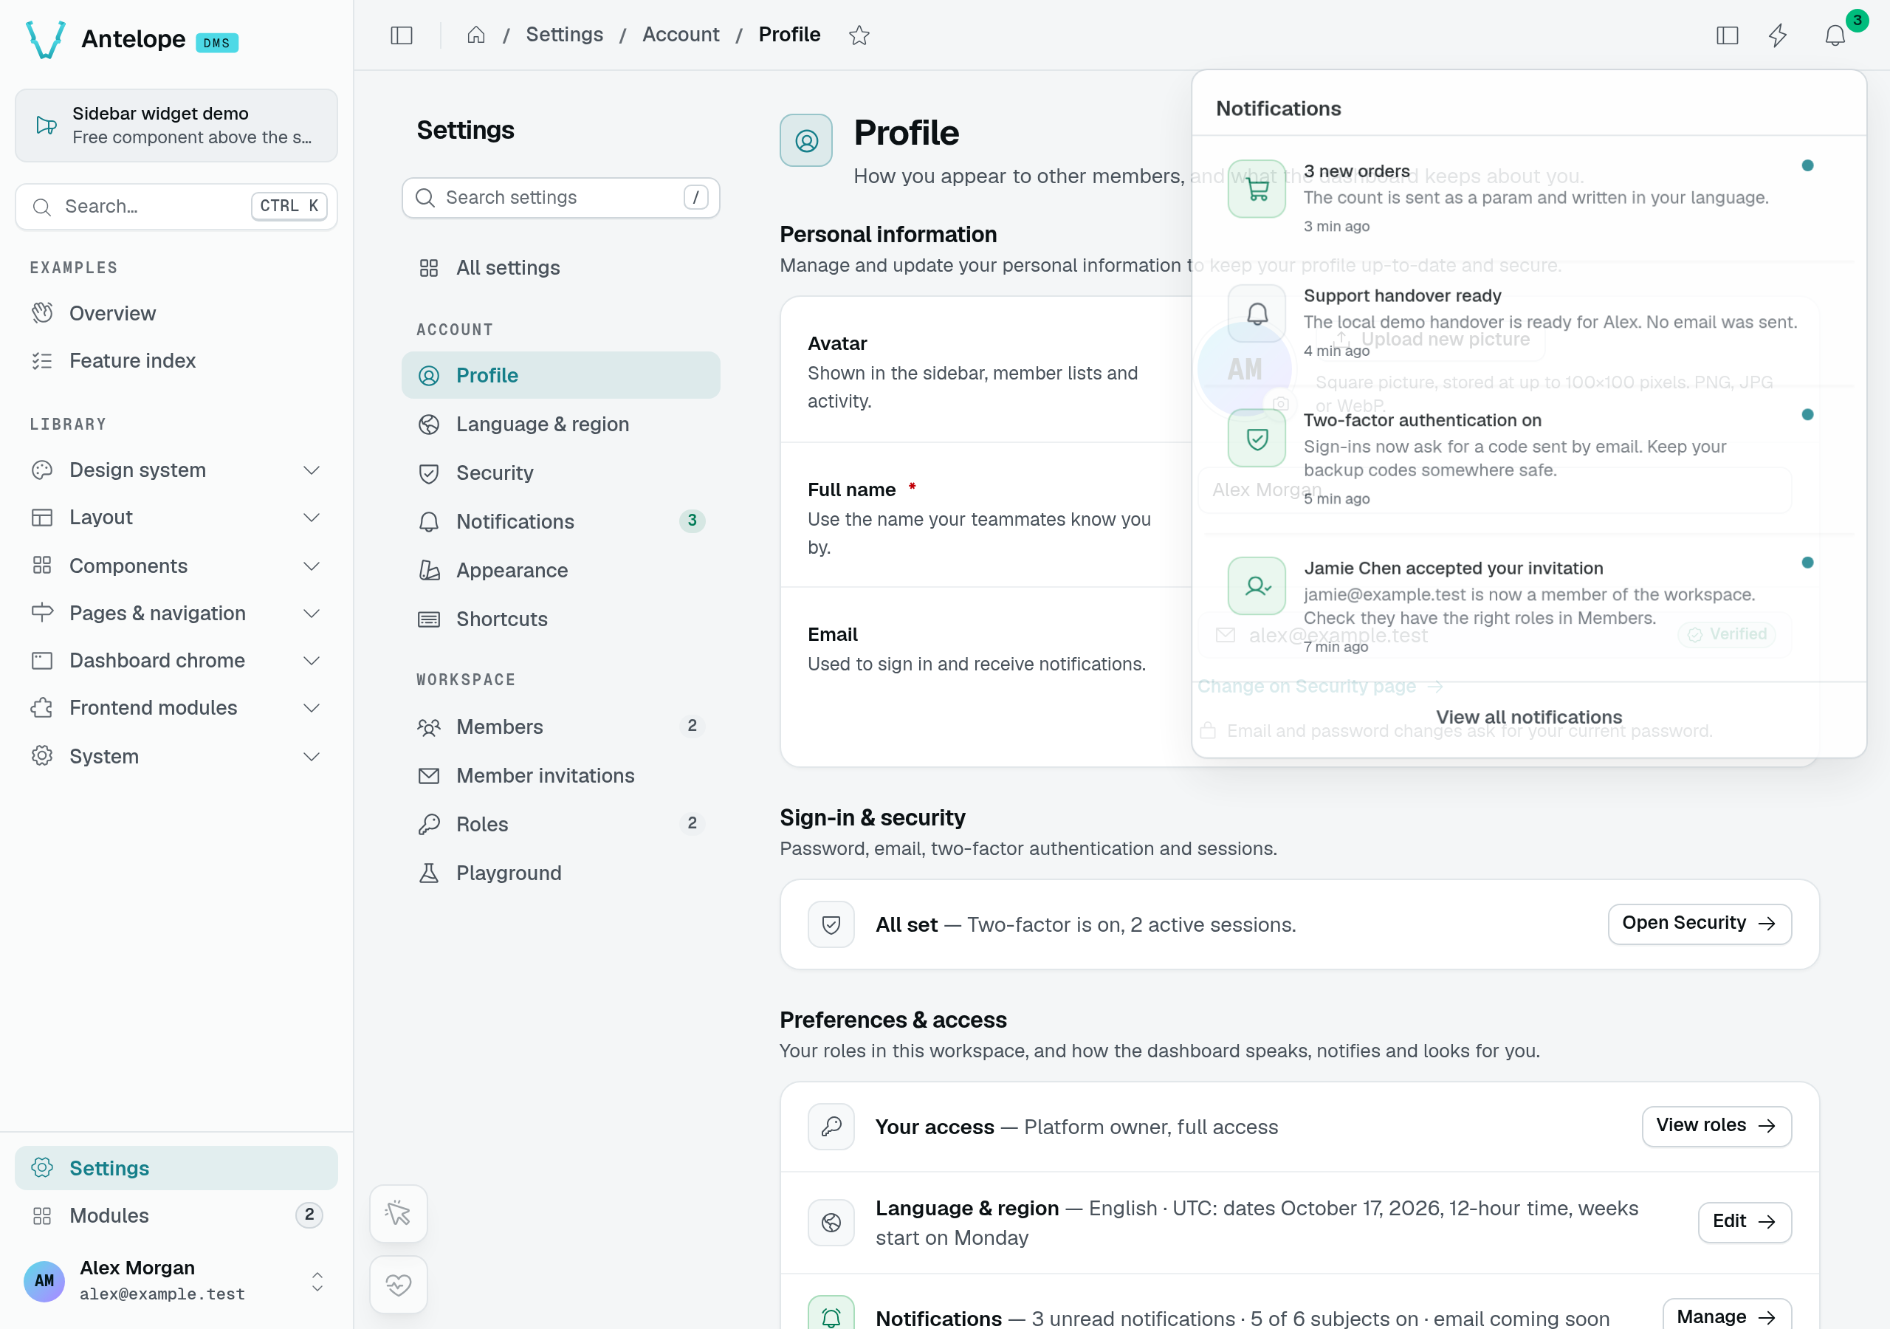1890x1329 pixels.
Task: Toggle the left sidebar panel icon
Action: click(x=401, y=35)
